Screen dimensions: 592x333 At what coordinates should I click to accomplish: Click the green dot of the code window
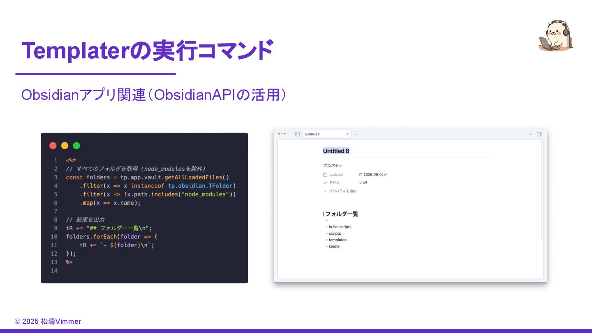[76, 146]
